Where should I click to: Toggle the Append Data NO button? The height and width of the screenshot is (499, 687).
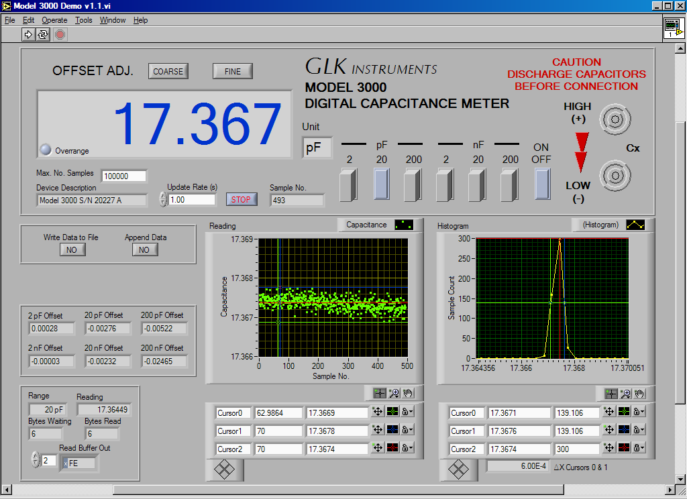point(144,249)
